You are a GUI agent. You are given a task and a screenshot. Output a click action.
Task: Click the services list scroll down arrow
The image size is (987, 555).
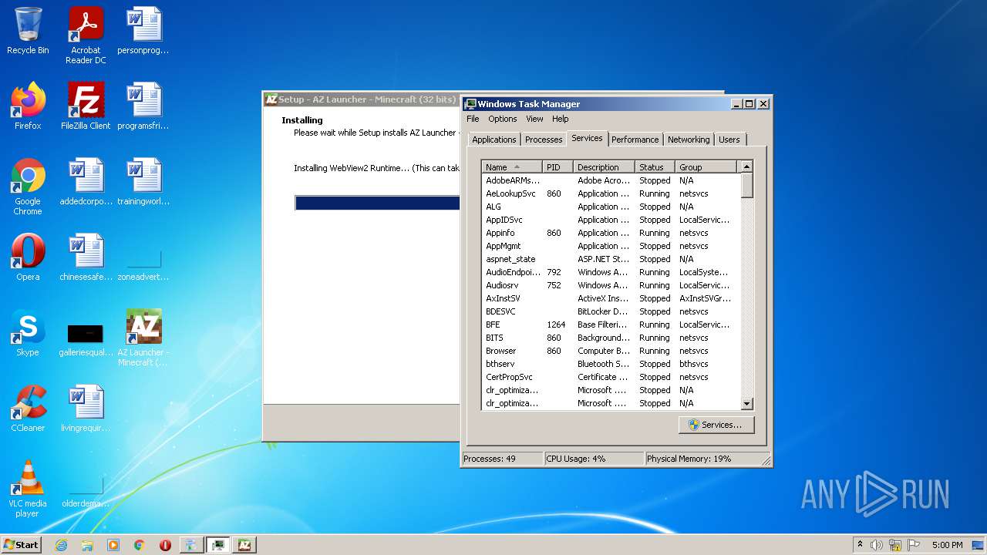(746, 403)
